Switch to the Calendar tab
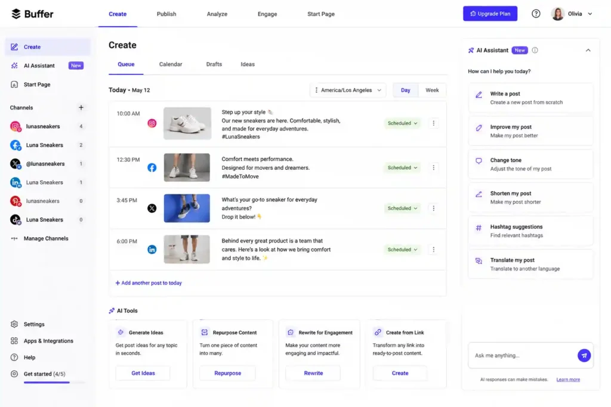This screenshot has height=407, width=611. pos(170,64)
